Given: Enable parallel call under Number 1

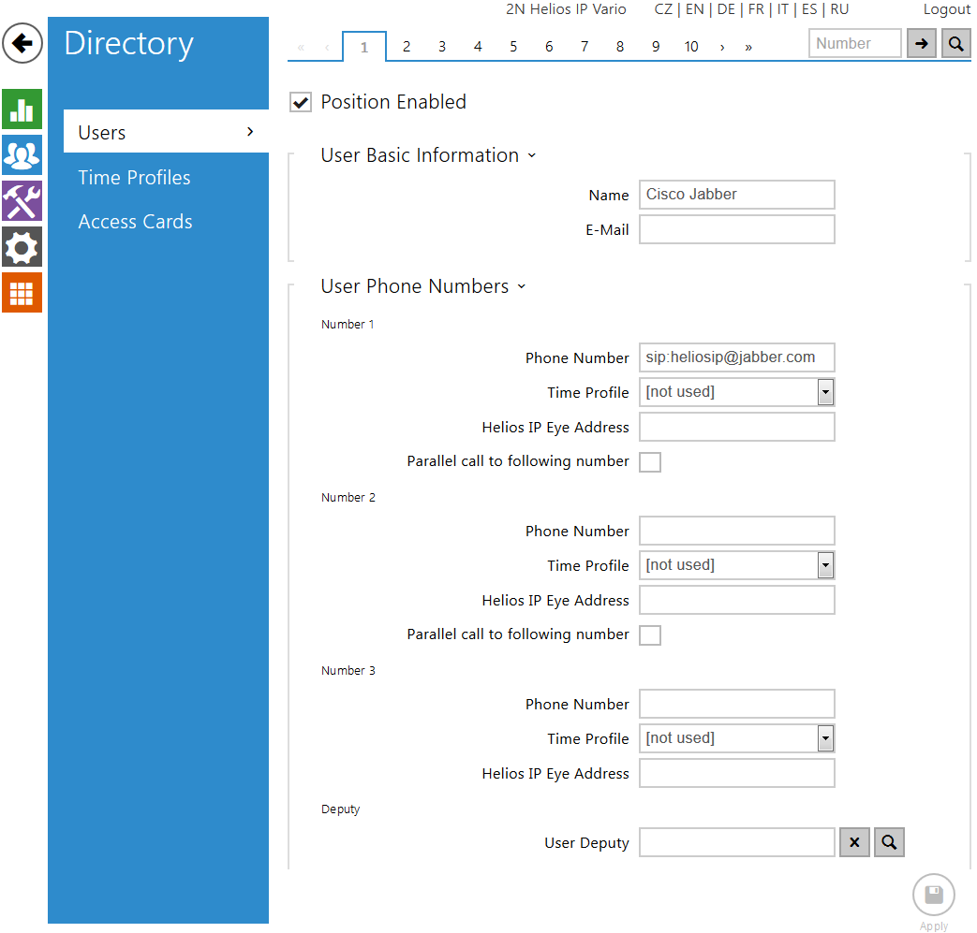Looking at the screenshot, I should 649,462.
